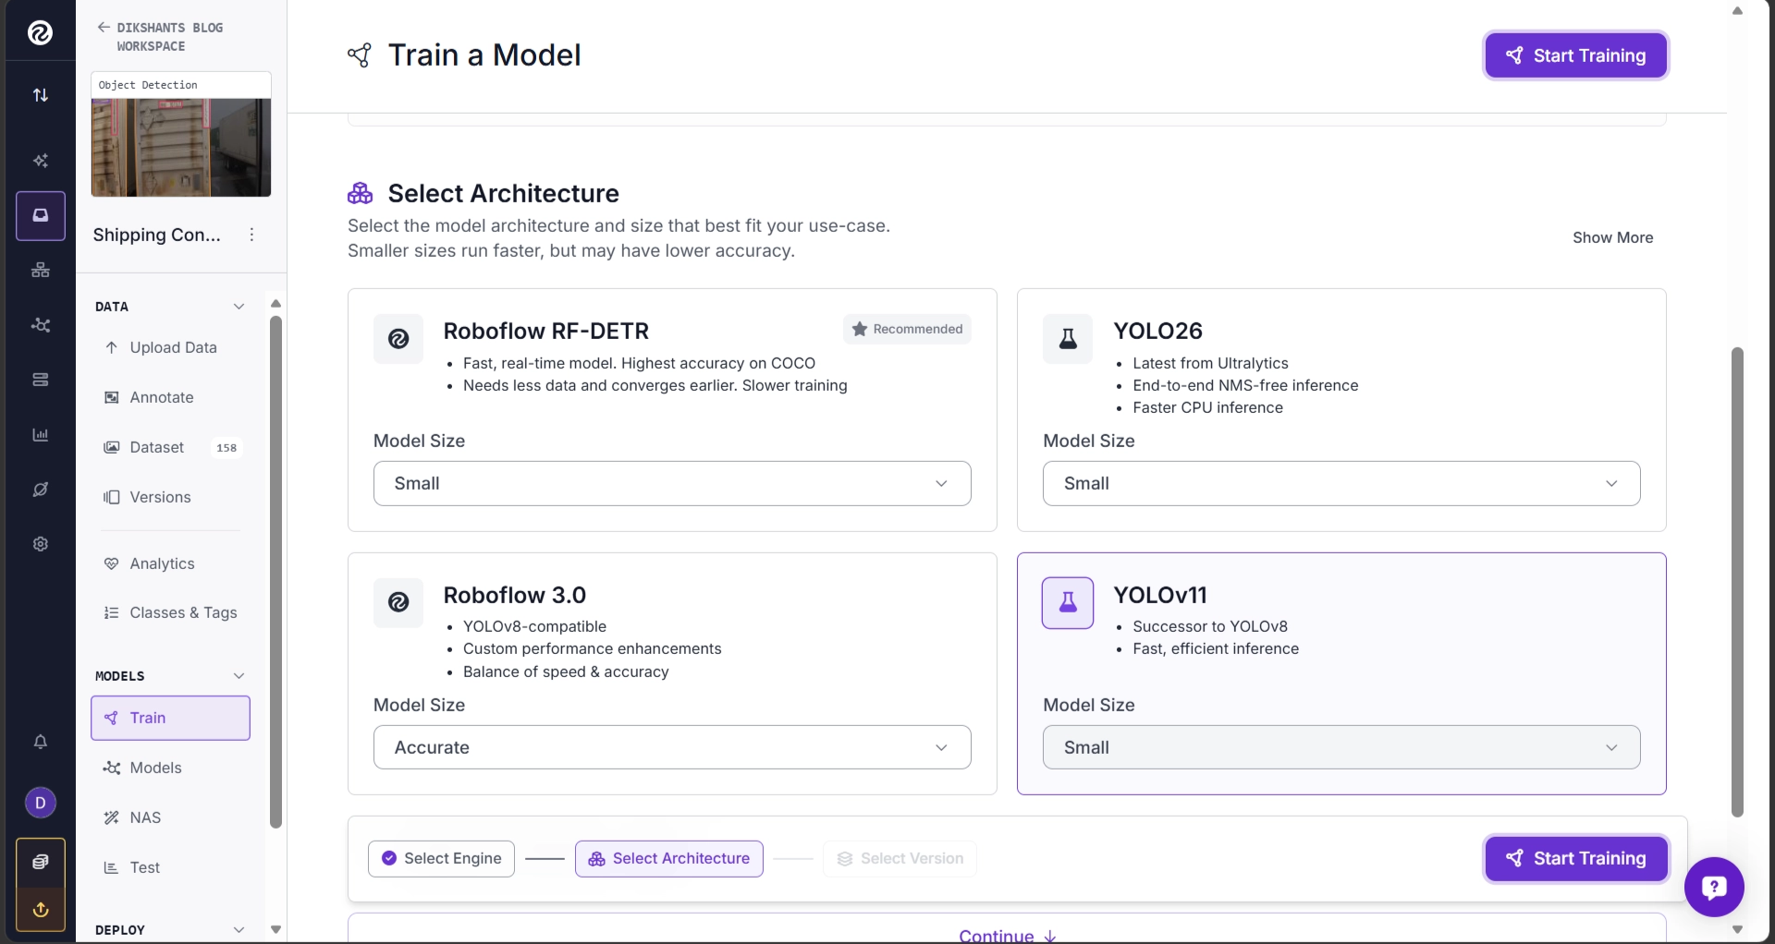This screenshot has height=944, width=1775.
Task: Click the top Start Training button
Action: tap(1576, 55)
